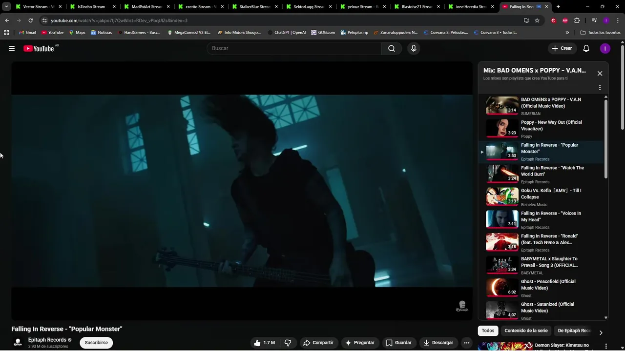Open the YouTube hamburger guide menu

(12, 48)
